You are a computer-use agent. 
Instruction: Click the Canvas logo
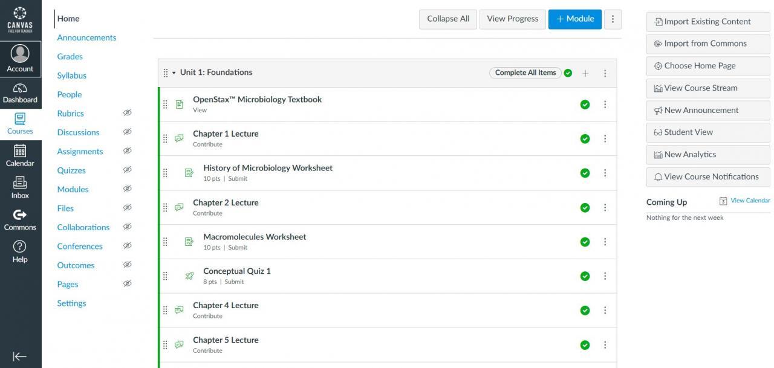20,19
